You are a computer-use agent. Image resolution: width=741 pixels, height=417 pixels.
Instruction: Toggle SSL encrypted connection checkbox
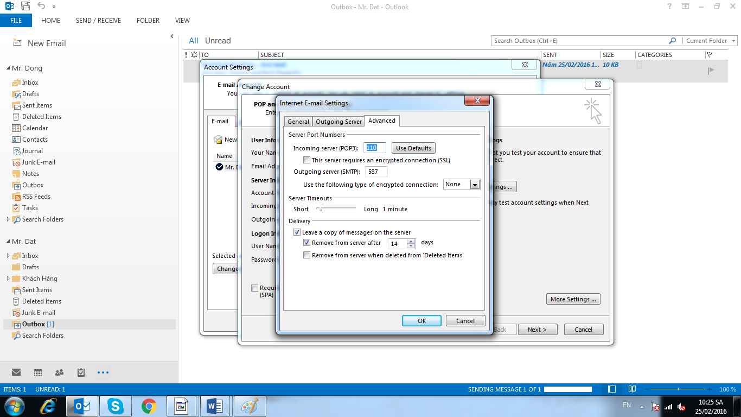[307, 160]
